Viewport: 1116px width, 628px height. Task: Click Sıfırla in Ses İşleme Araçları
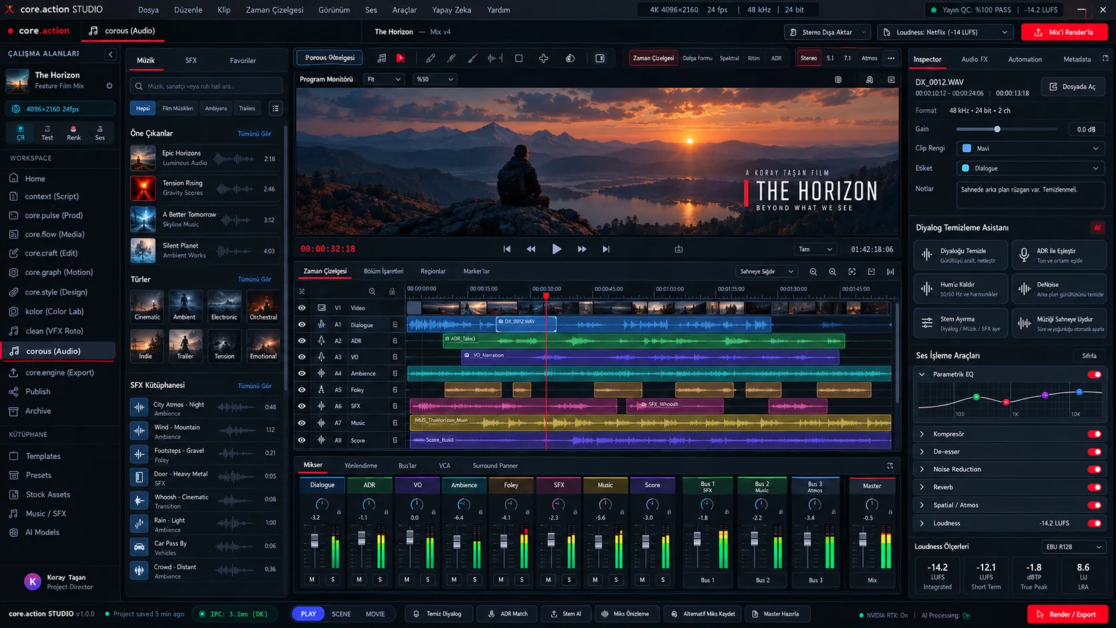[x=1089, y=356]
